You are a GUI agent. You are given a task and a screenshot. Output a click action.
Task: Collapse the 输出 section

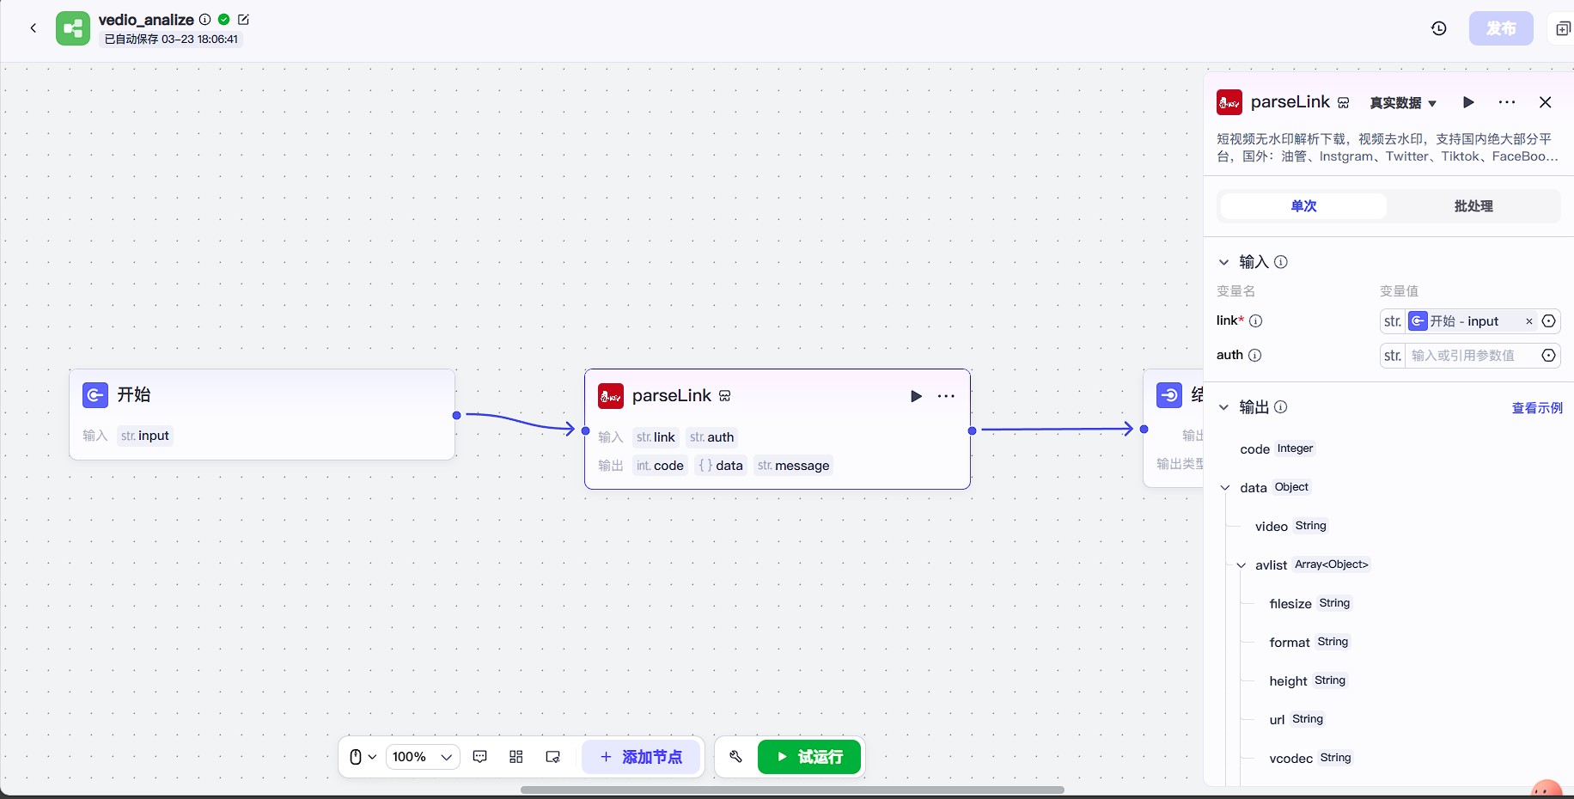pos(1224,407)
